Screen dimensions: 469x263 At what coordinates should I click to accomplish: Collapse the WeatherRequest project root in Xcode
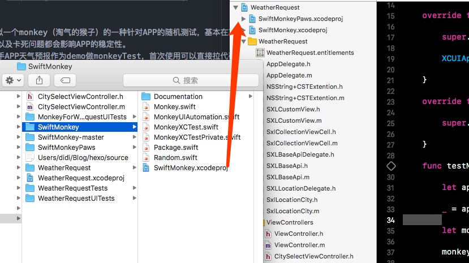tap(236, 7)
